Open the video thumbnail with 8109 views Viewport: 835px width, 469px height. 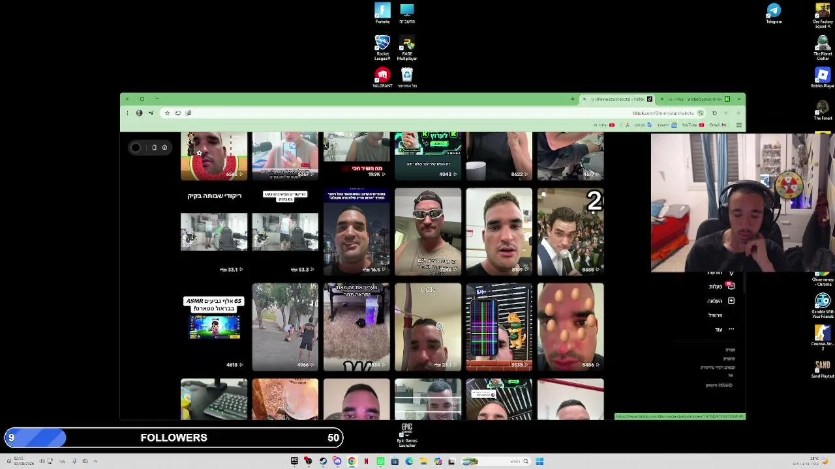point(499,232)
